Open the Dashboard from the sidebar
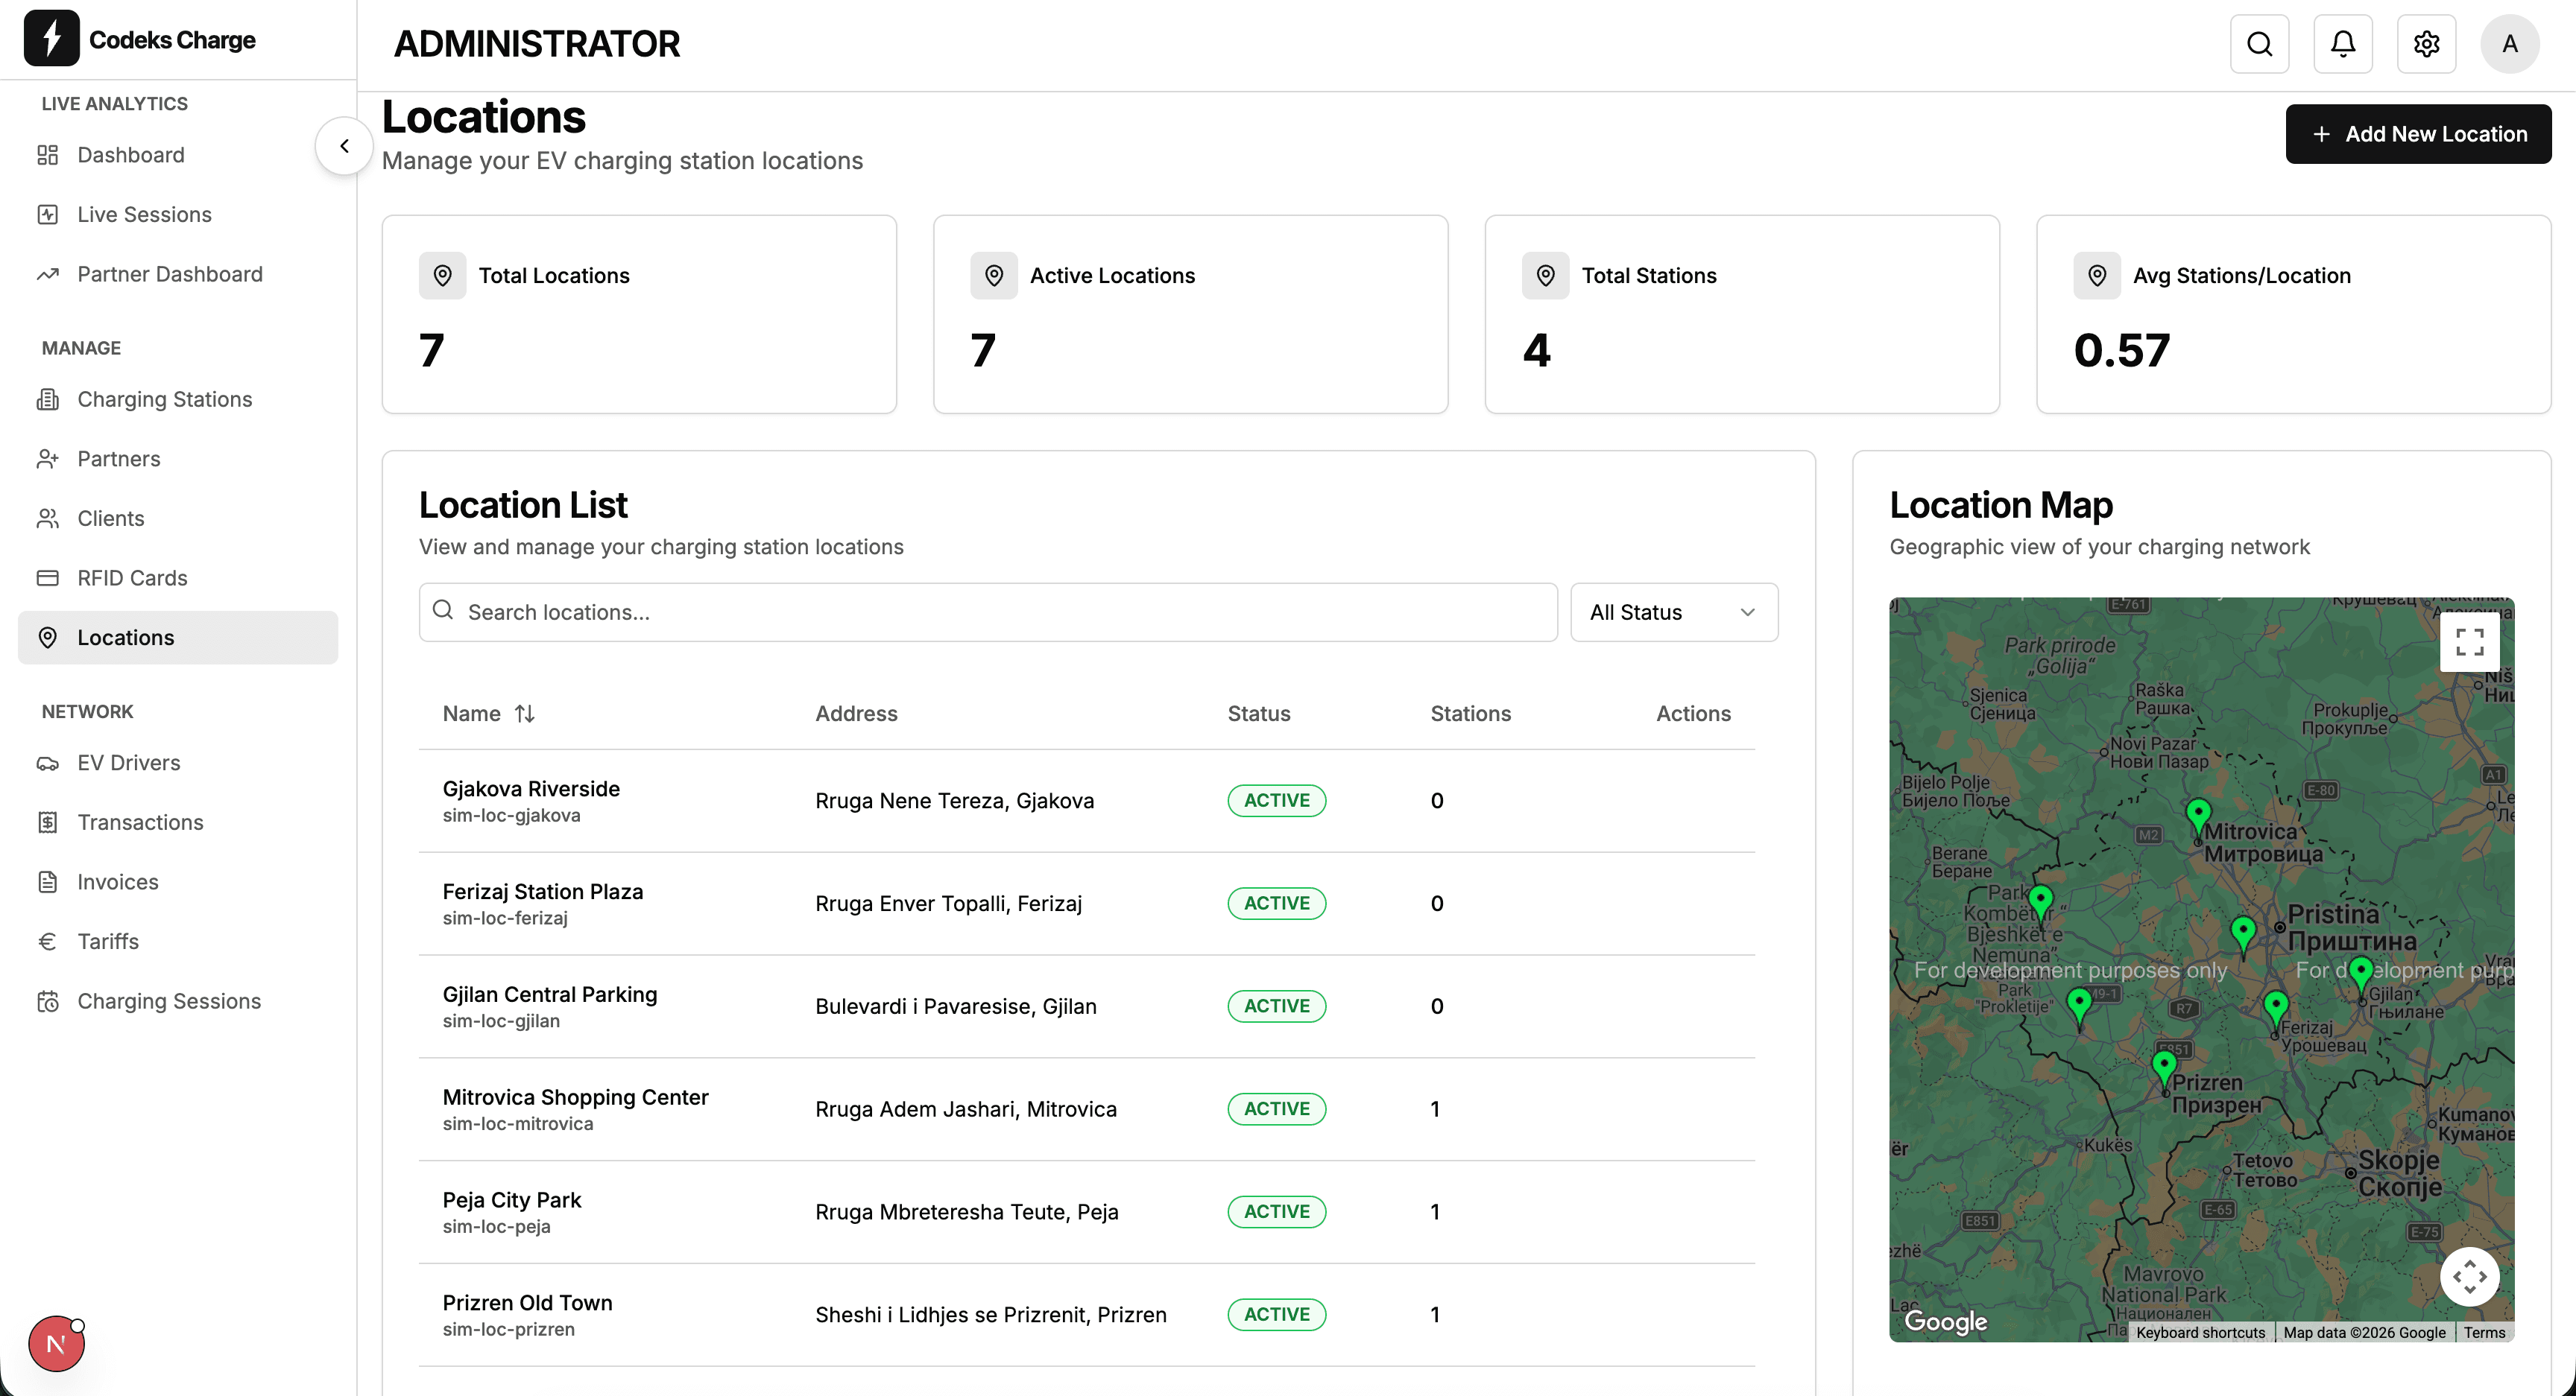 coord(130,155)
